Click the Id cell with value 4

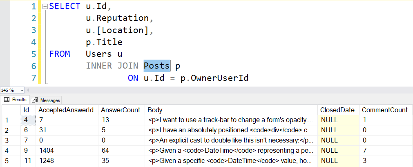28,120
